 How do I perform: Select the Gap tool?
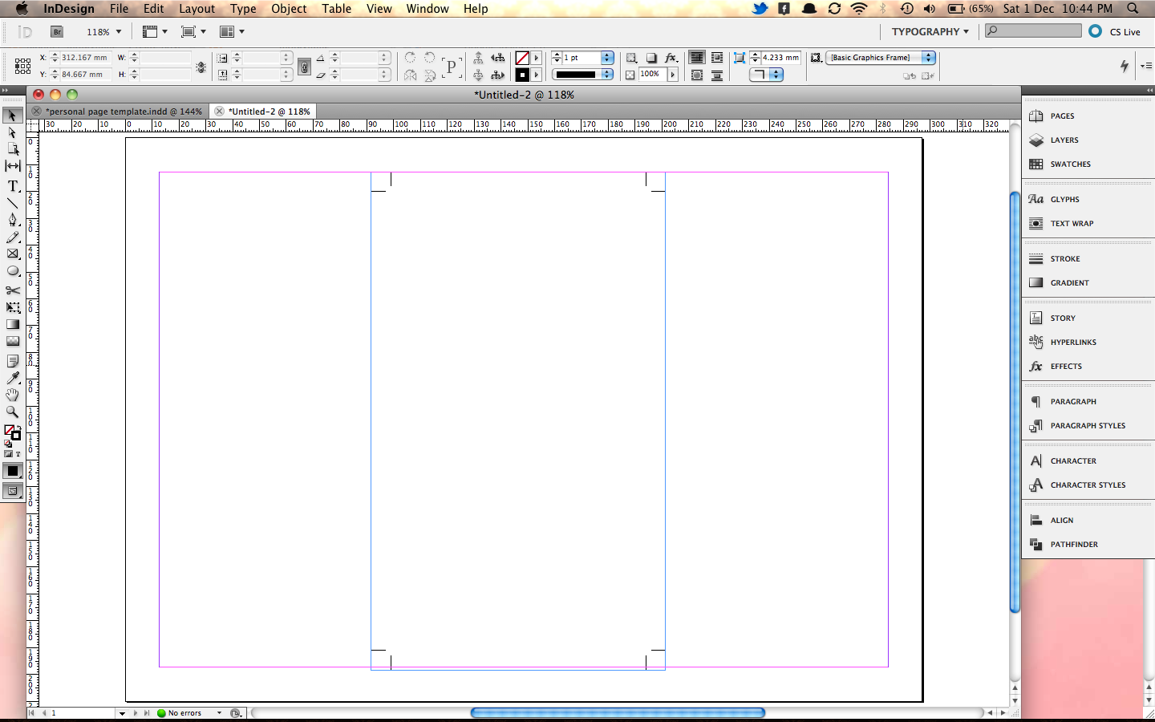pos(13,166)
